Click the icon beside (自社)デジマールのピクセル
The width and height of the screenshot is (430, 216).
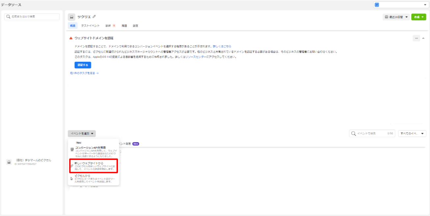(x=9, y=162)
